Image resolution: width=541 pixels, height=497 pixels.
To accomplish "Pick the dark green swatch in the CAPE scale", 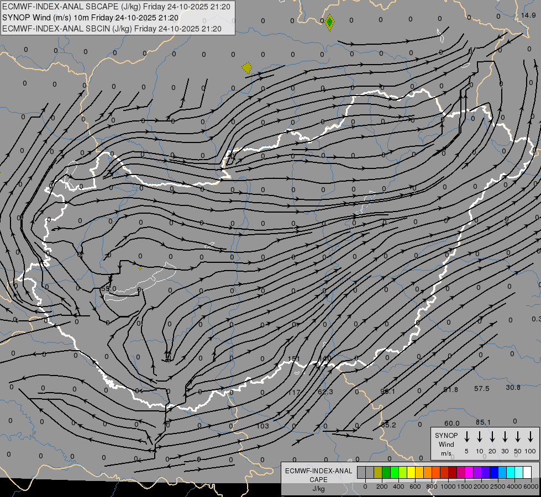I will pos(386,472).
